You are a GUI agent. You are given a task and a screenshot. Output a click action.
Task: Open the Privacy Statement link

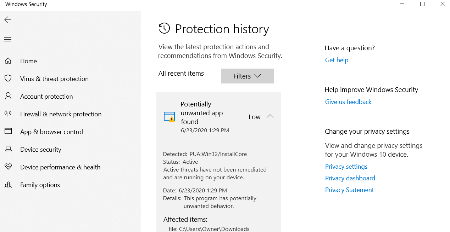(349, 190)
